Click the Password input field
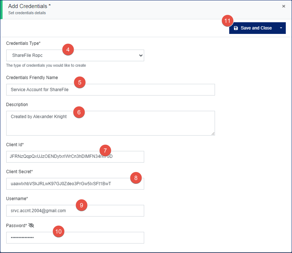This screenshot has width=292, height=253. pyautogui.click(x=73, y=238)
